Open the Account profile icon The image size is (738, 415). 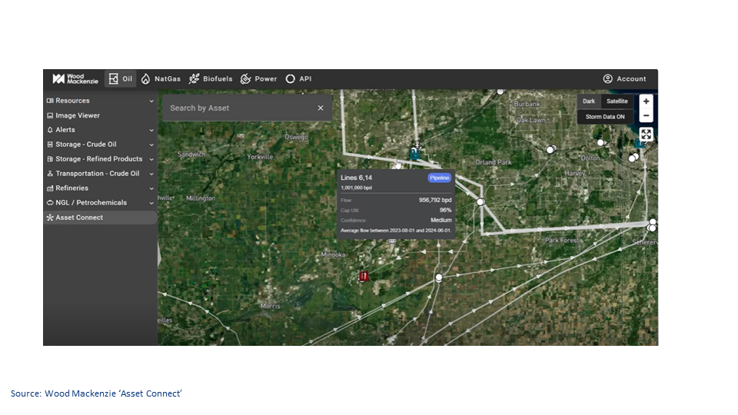point(607,78)
